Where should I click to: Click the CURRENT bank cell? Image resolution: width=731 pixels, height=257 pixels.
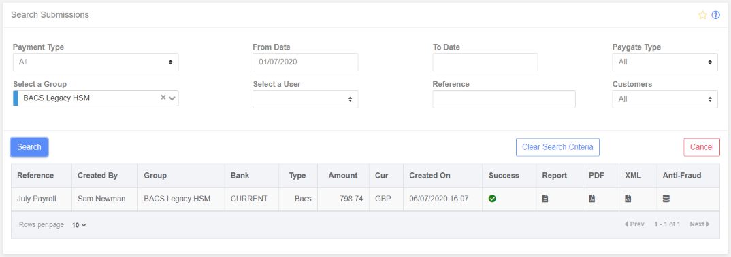[x=252, y=199]
